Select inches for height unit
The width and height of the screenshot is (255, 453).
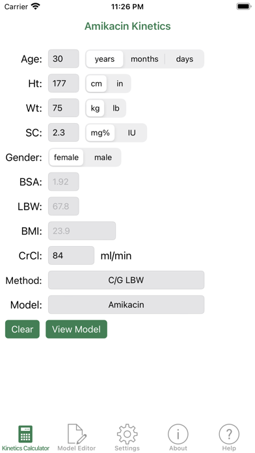(x=120, y=83)
